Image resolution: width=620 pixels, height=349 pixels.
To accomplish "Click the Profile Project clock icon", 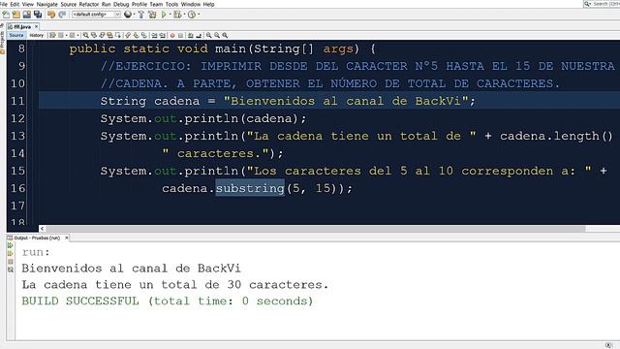I will (192, 15).
